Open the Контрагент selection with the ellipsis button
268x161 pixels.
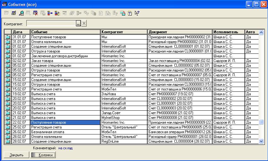(x=78, y=23)
